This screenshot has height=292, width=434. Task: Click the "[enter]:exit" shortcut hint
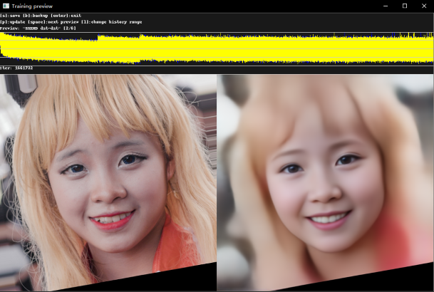tap(66, 16)
